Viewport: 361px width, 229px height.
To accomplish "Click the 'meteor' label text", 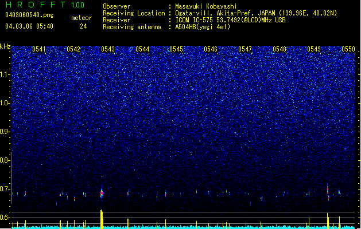I will point(81,18).
